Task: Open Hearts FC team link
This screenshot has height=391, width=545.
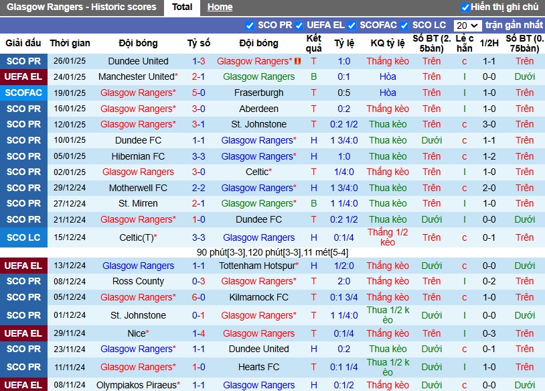Action: pyautogui.click(x=258, y=367)
